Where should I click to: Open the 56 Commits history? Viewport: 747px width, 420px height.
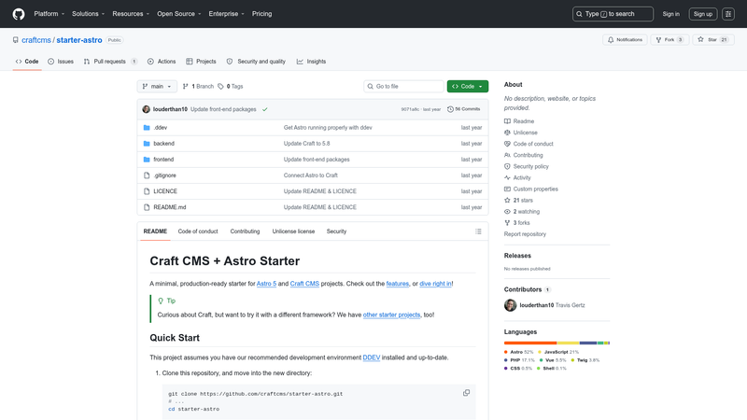click(463, 109)
